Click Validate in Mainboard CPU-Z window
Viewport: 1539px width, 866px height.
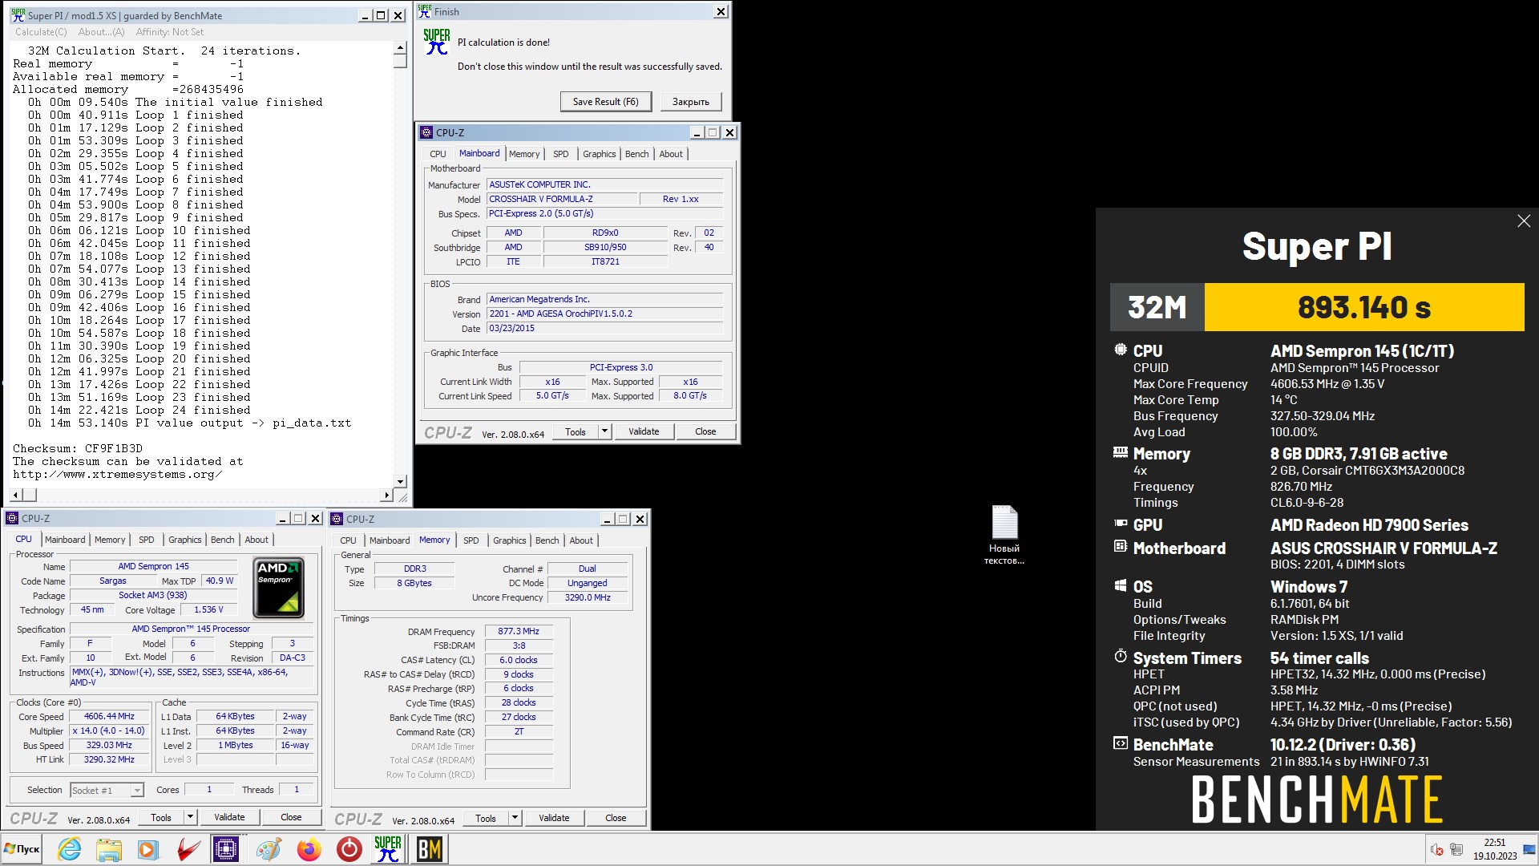point(644,431)
